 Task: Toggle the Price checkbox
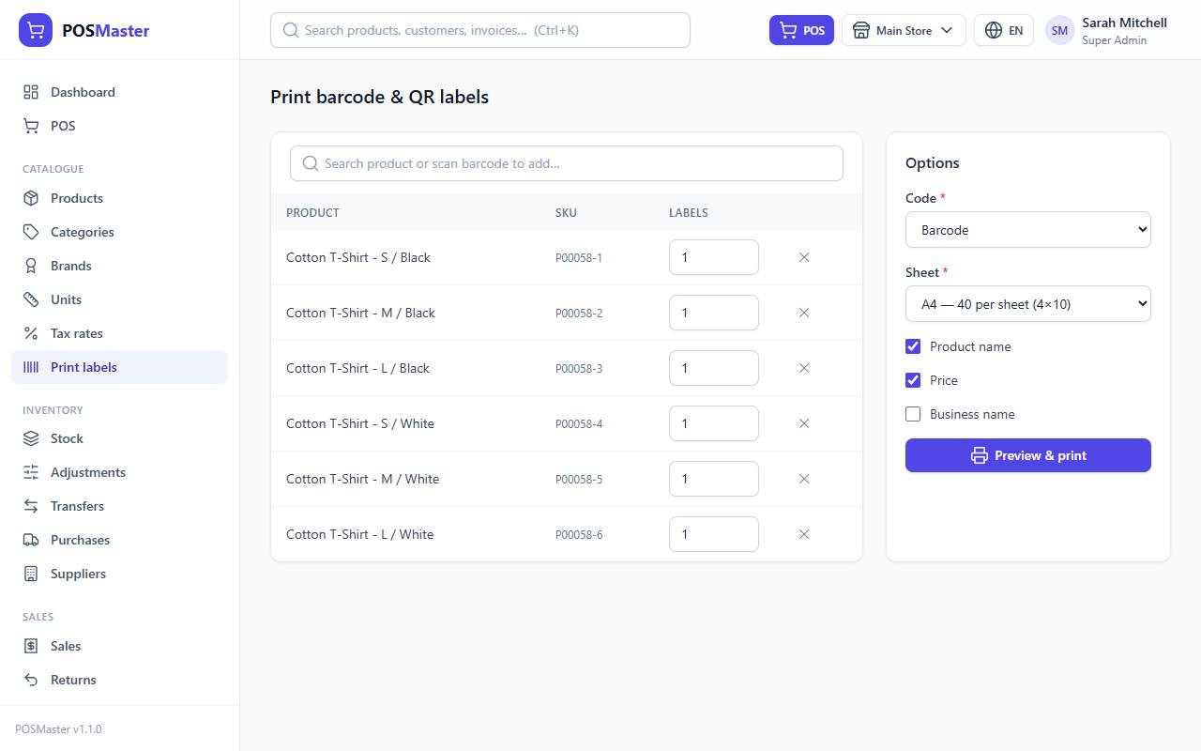click(913, 380)
